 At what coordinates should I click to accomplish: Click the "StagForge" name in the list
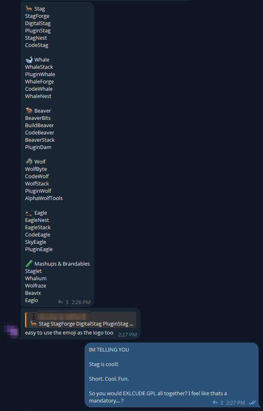point(37,16)
